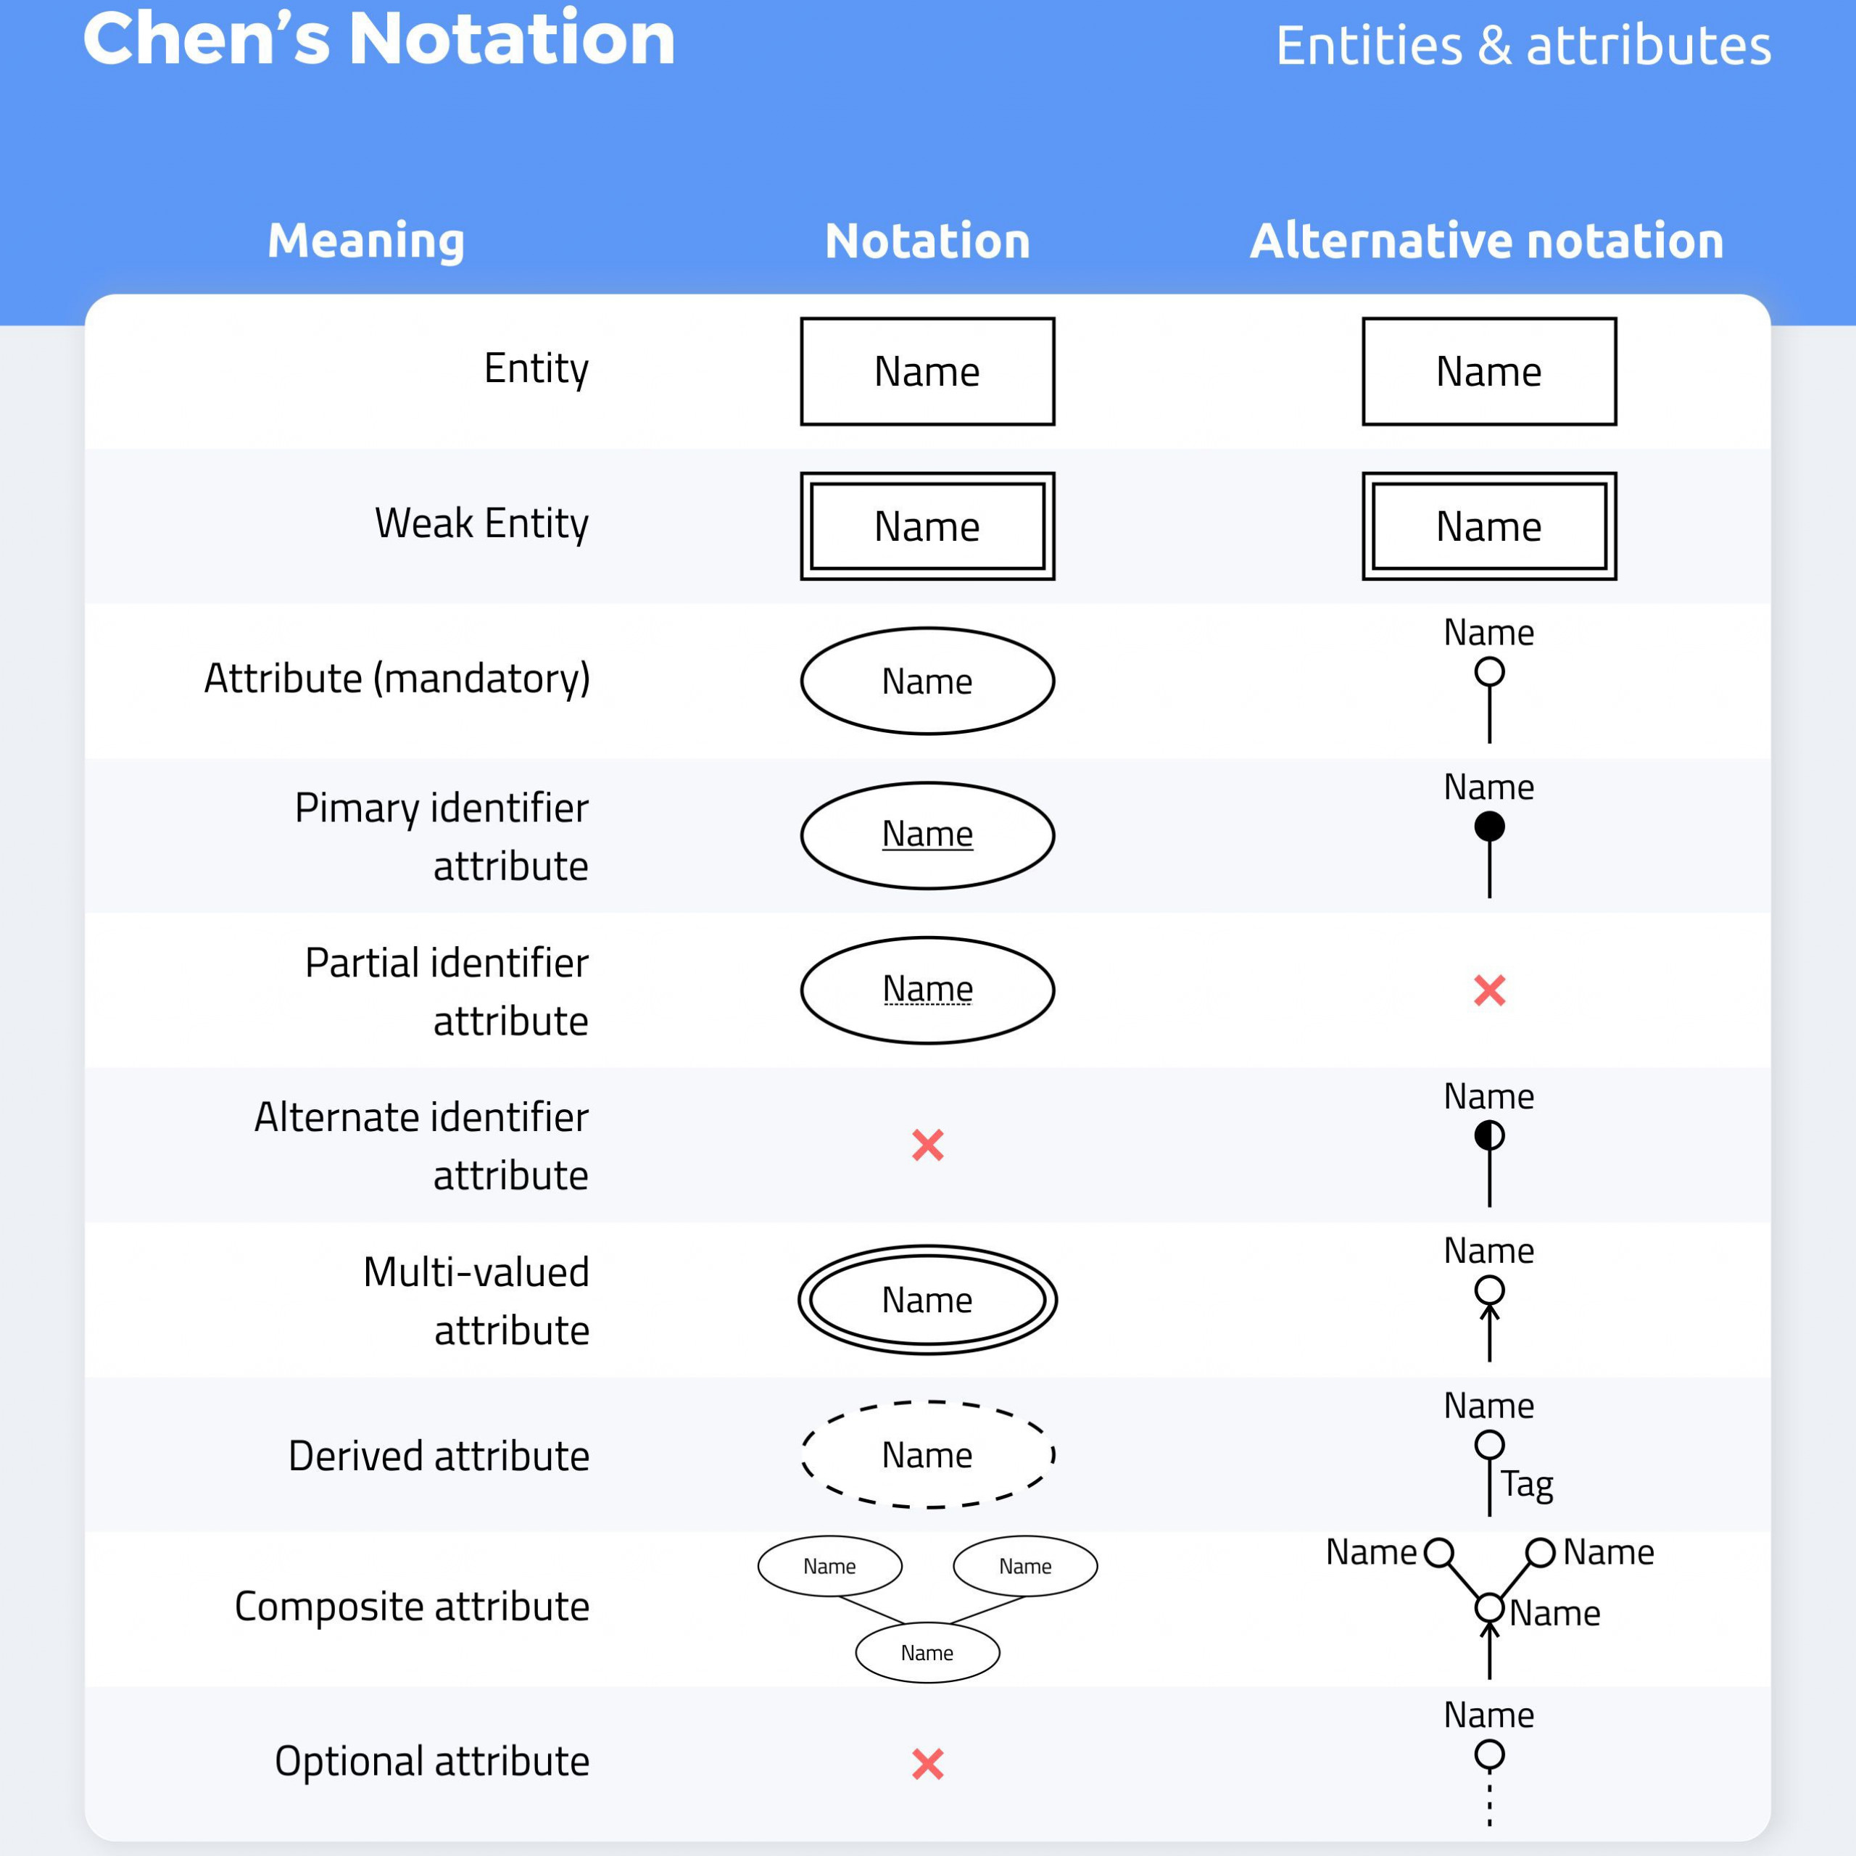
Task: Click the Composite attribute grouped-ovals icon
Action: pyautogui.click(x=927, y=1598)
